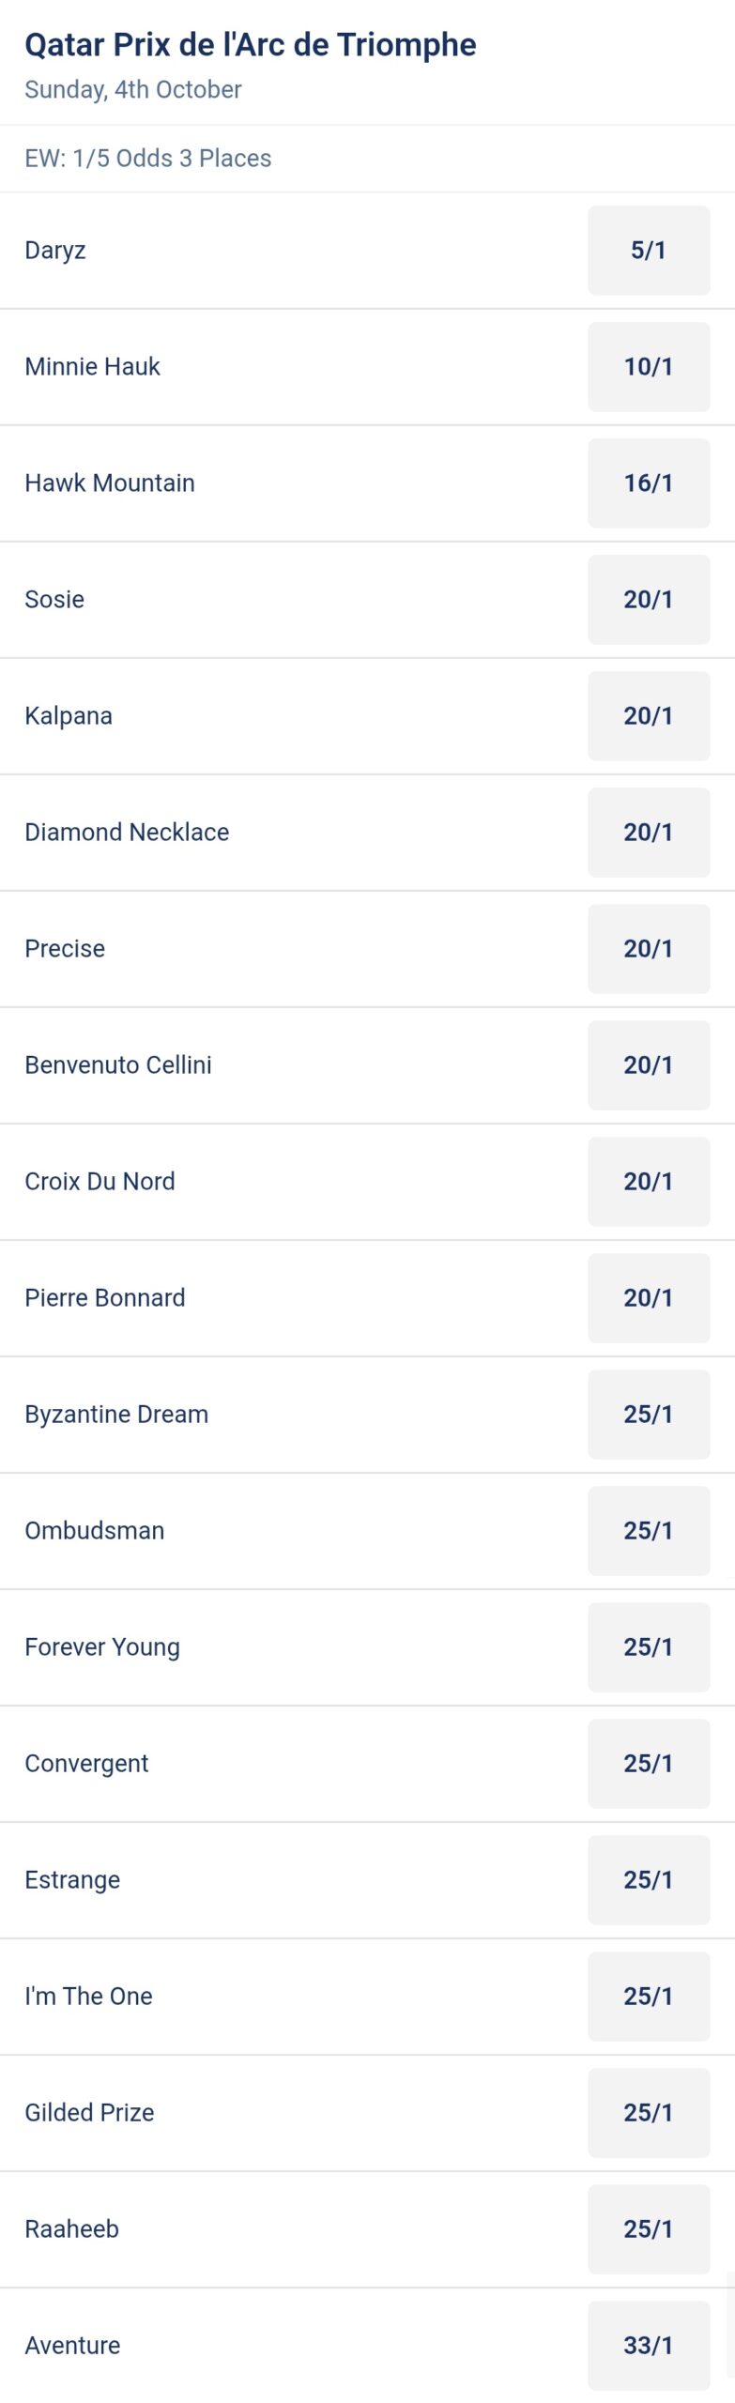This screenshot has width=735, height=2403.
Task: Select Byzantine Dream 25/1 odds
Action: [x=649, y=1415]
